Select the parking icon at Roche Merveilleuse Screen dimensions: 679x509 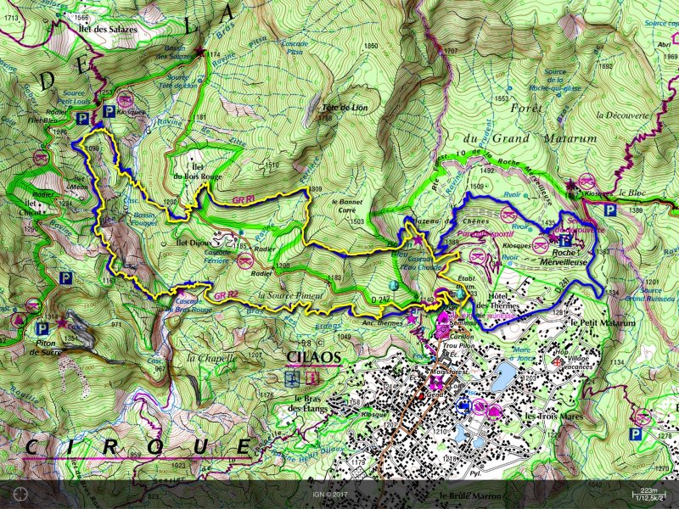coord(565,240)
